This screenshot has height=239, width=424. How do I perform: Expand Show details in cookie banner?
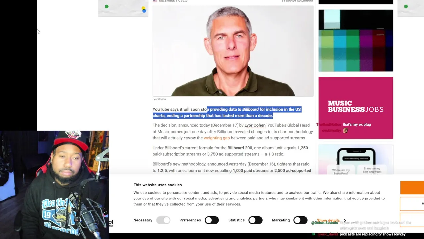(x=328, y=220)
